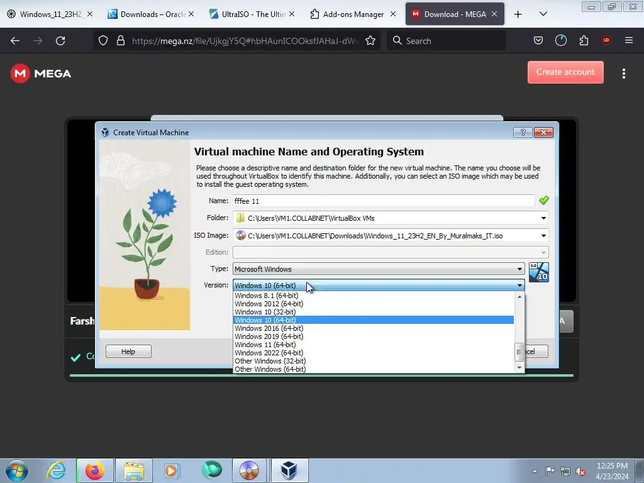Click the UltraISO disc taskbar icon

(x=249, y=470)
